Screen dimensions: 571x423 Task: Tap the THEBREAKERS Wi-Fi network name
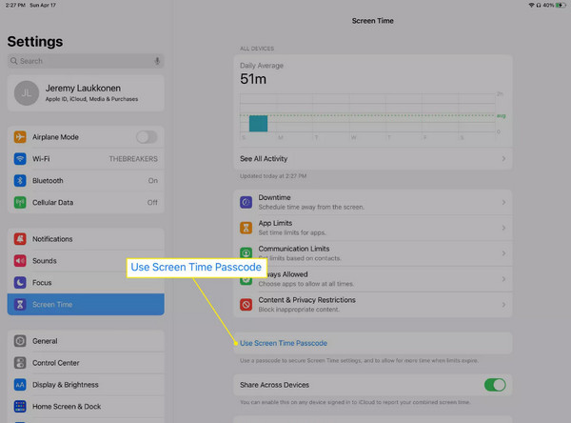pyautogui.click(x=133, y=159)
